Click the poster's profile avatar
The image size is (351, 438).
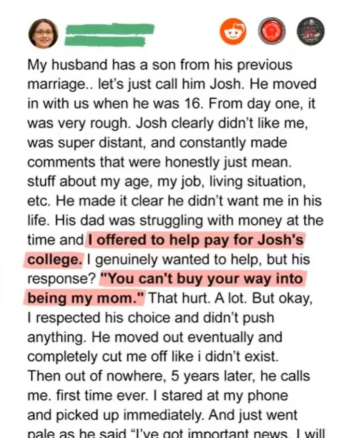[x=43, y=33]
